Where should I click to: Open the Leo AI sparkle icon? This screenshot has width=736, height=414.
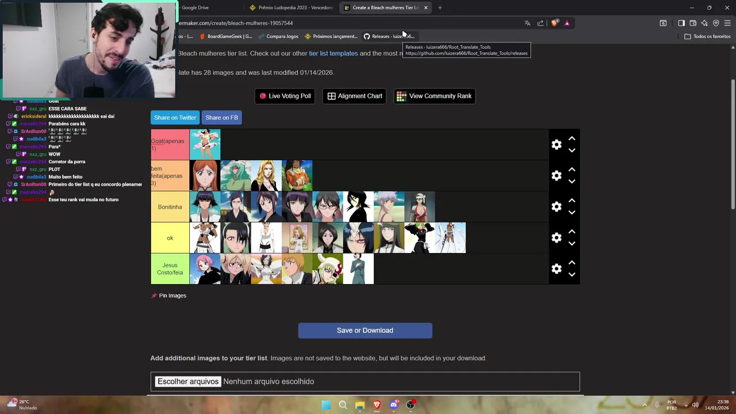pyautogui.click(x=704, y=23)
